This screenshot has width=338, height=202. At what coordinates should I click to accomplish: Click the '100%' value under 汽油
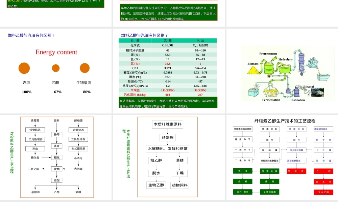[x=27, y=92]
